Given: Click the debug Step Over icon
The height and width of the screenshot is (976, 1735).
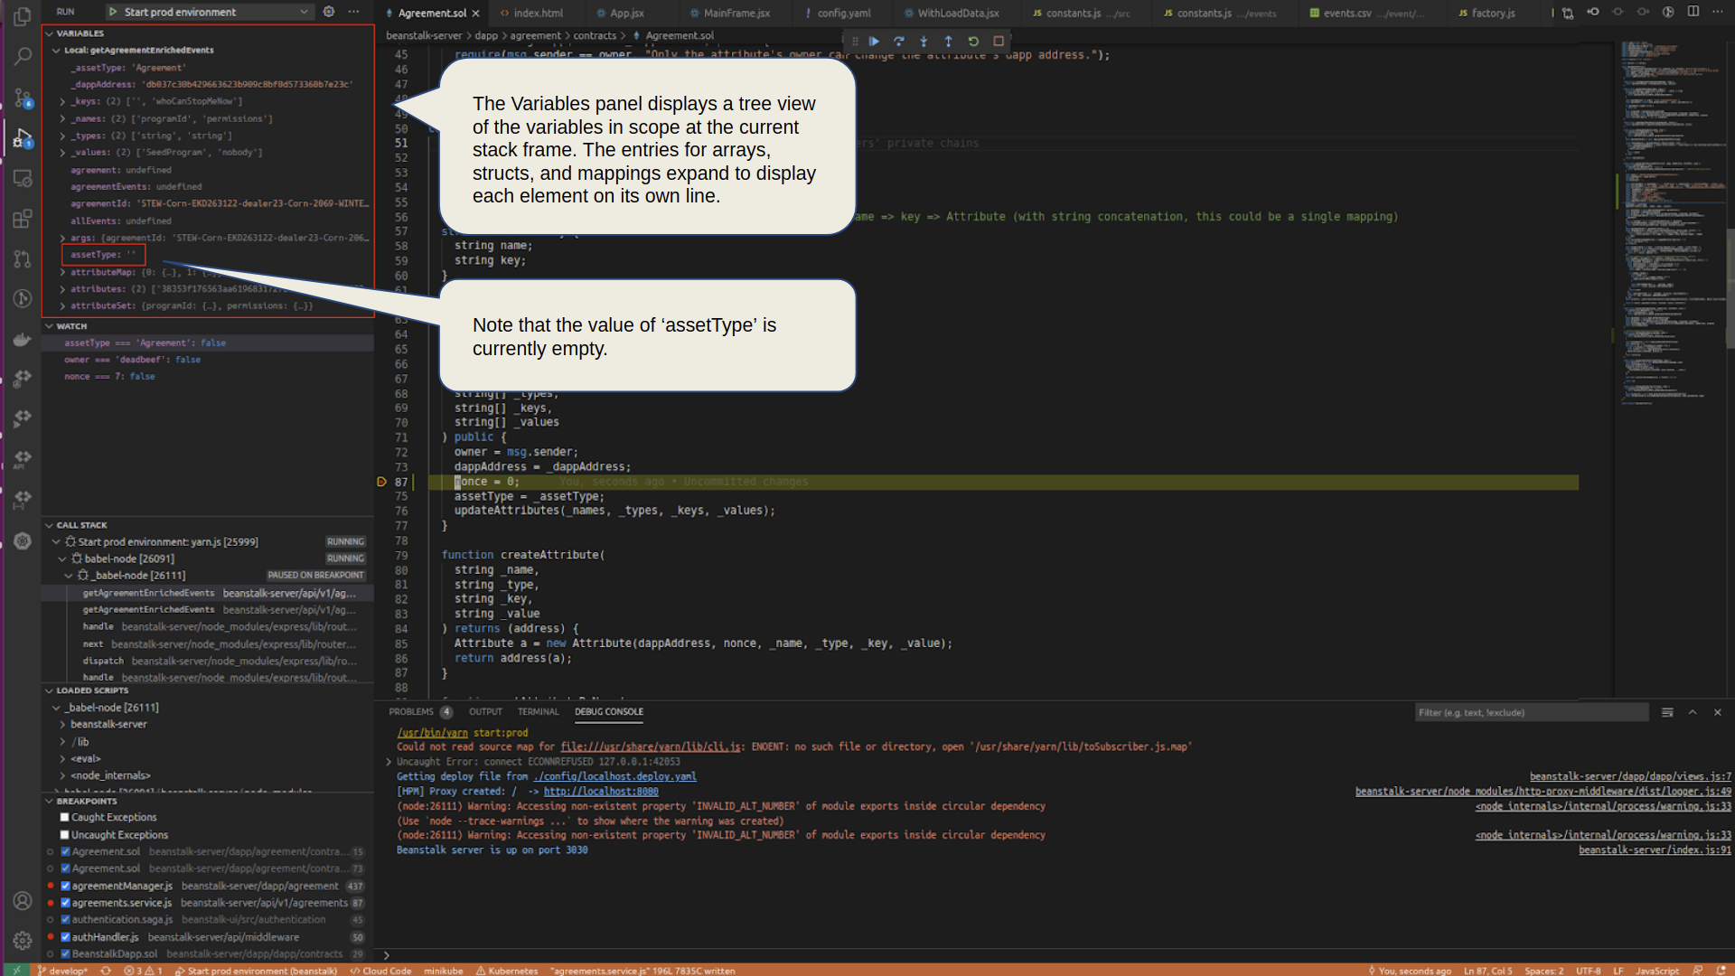Looking at the screenshot, I should 898,42.
